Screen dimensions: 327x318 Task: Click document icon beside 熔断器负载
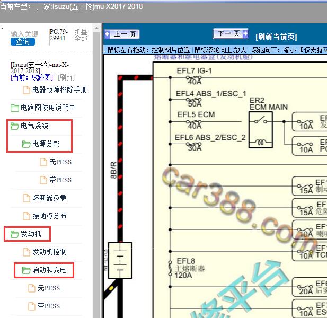26,198
